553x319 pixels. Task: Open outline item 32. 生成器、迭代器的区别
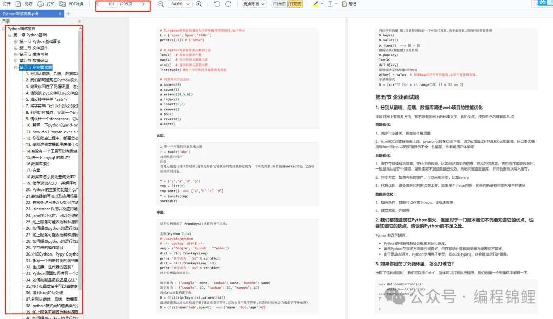coord(49,267)
